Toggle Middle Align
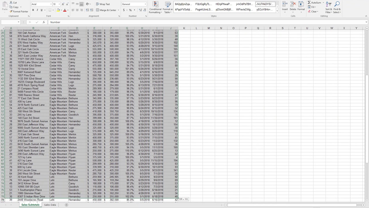Image resolution: width=369 pixels, height=208 pixels. (x=77, y=4)
